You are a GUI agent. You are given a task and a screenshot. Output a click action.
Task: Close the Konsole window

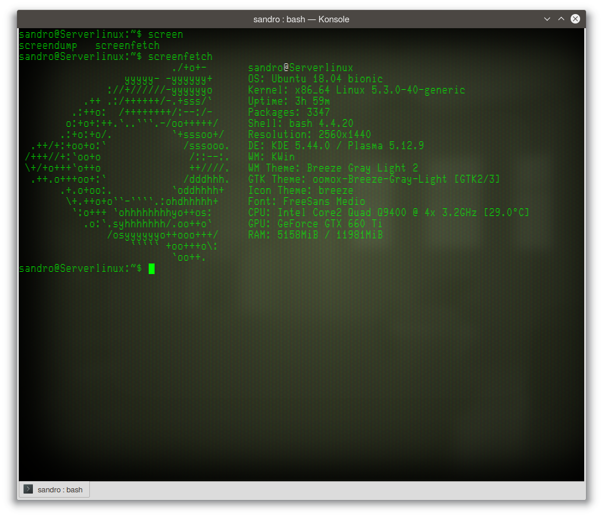(575, 19)
